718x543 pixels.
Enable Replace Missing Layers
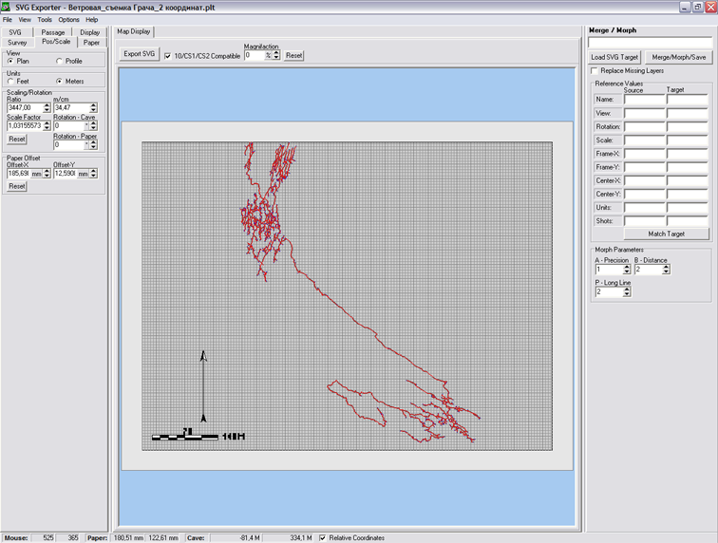coord(595,71)
